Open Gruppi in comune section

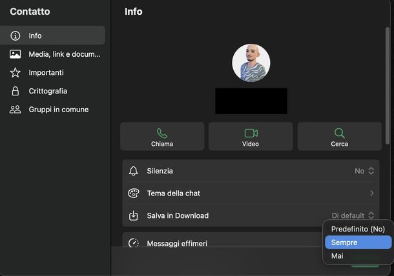coord(52,110)
